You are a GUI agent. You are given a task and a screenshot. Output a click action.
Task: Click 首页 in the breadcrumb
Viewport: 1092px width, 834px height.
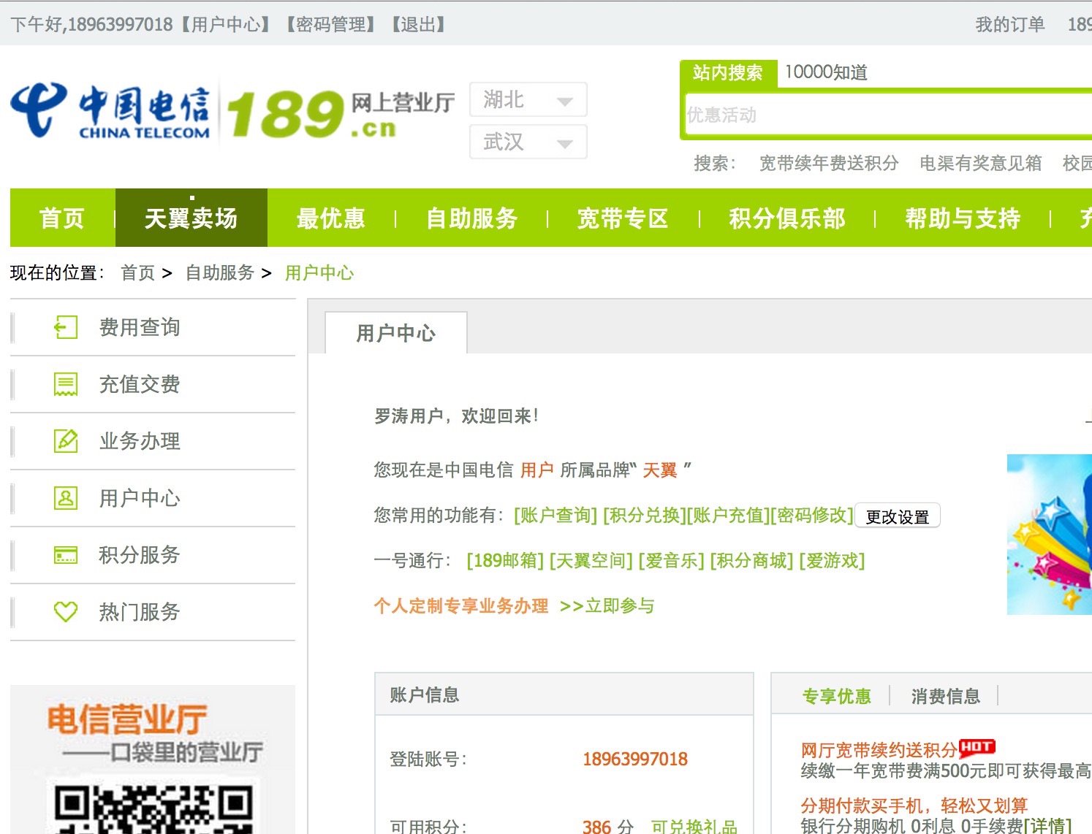(x=138, y=272)
